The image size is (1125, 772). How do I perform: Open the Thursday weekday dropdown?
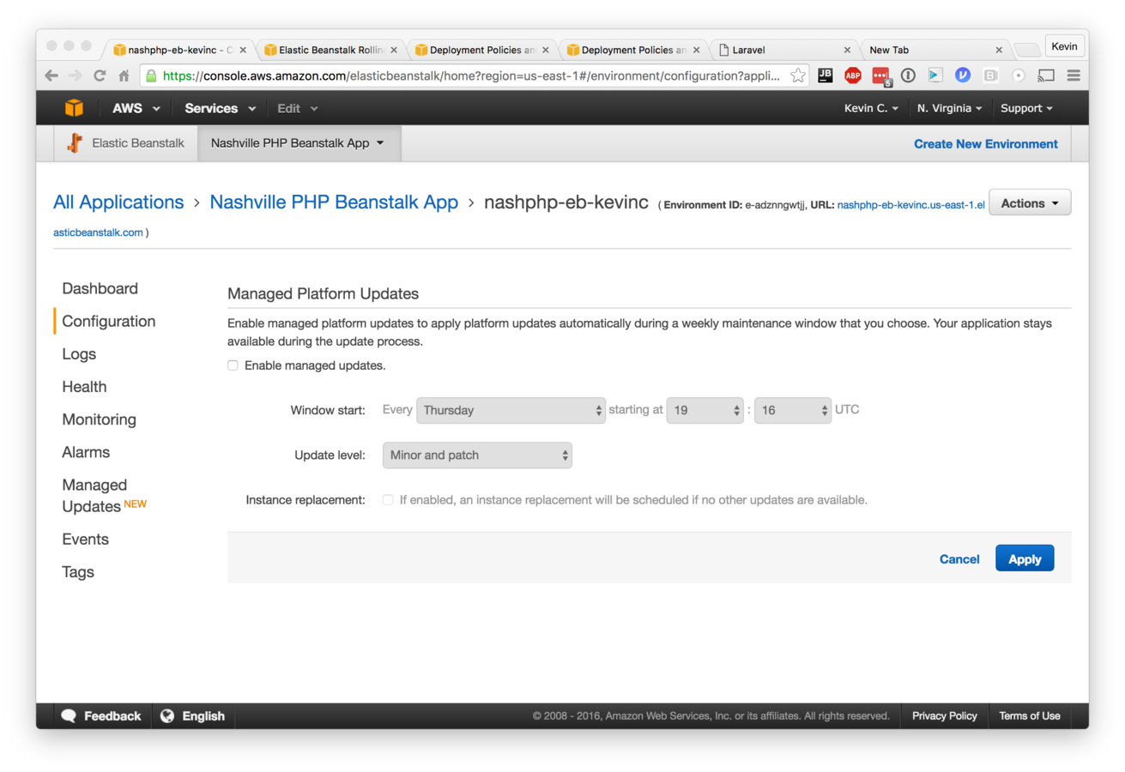pos(511,410)
